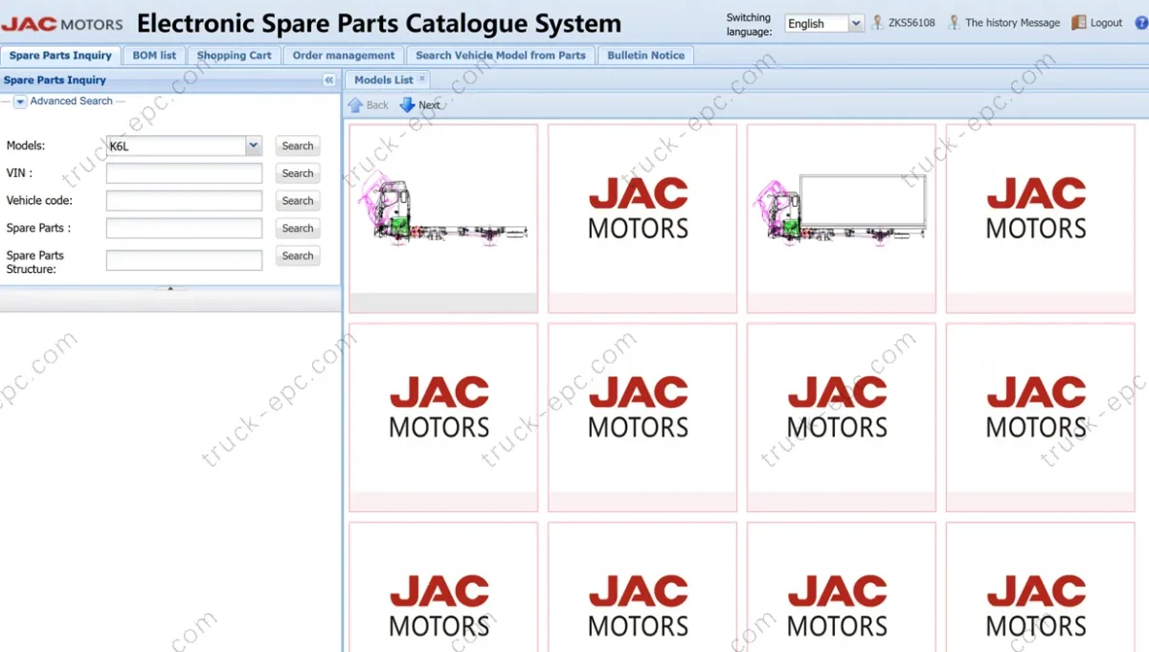1149x652 pixels.
Task: Collapse the Spare Parts Inquiry panel
Action: point(329,80)
